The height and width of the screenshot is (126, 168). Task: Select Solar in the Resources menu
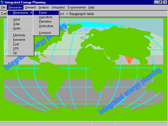click(17, 24)
